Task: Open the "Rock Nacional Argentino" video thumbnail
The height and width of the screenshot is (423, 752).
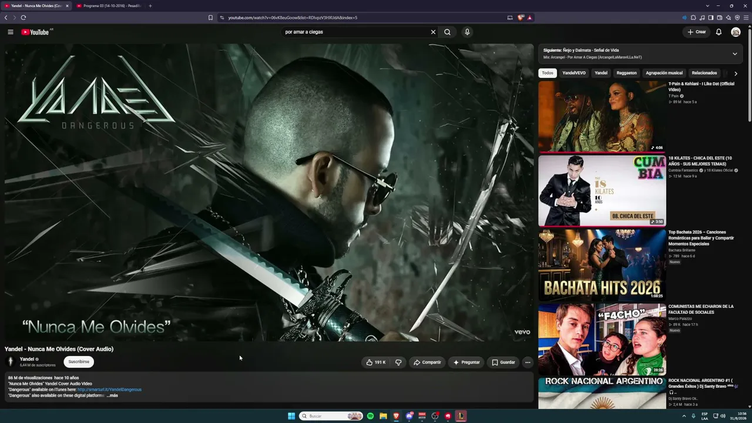Action: tap(602, 393)
